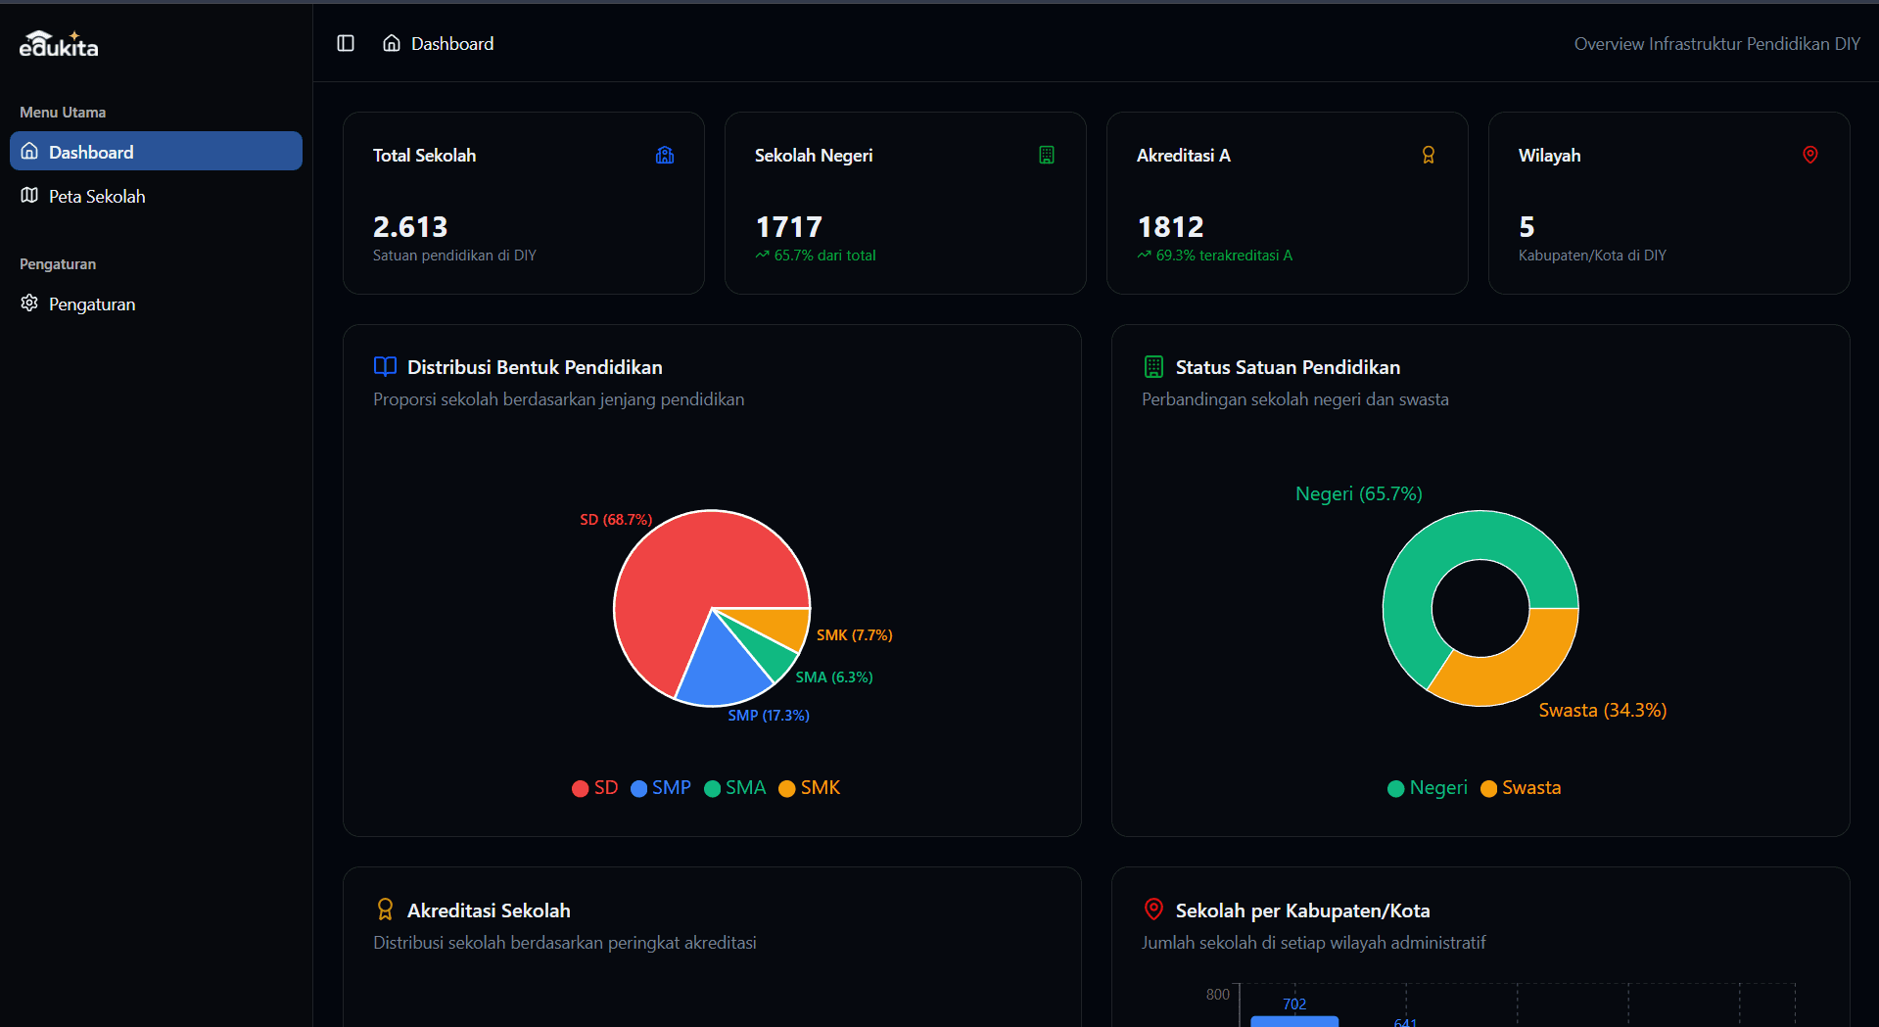Toggle SD legend item in pie chart
The height and width of the screenshot is (1027, 1879).
coord(595,788)
